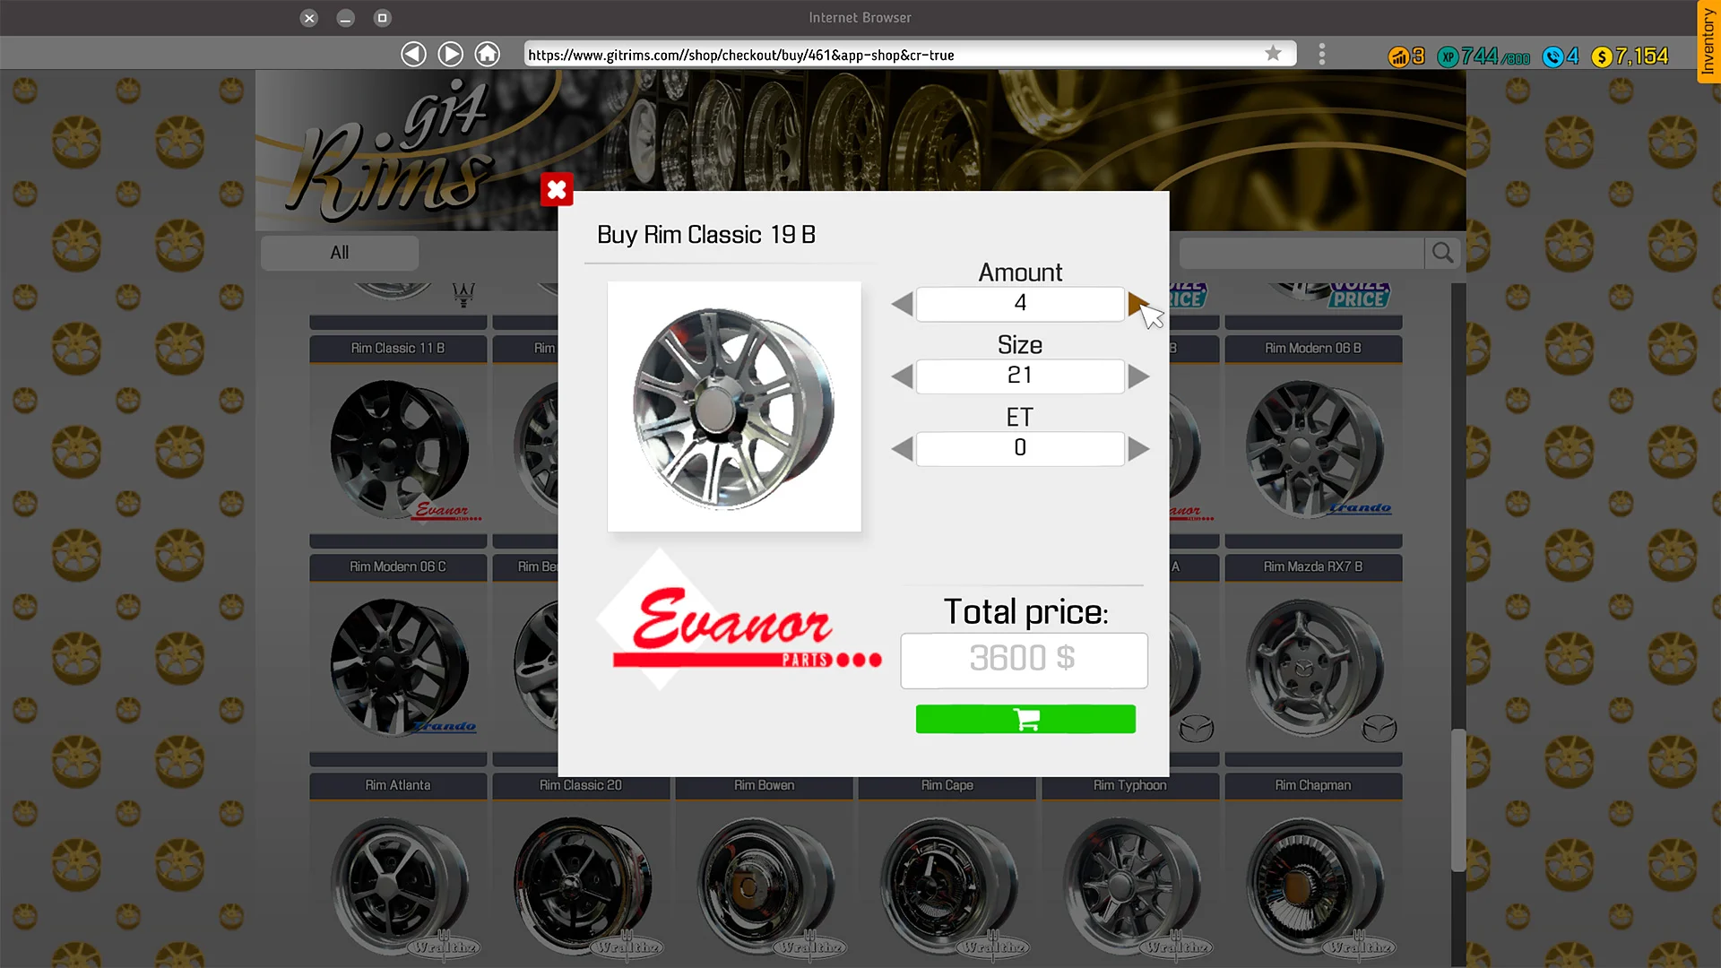This screenshot has height=968, width=1721.
Task: View the Rim Classic 19 B preview image
Action: pyautogui.click(x=733, y=405)
